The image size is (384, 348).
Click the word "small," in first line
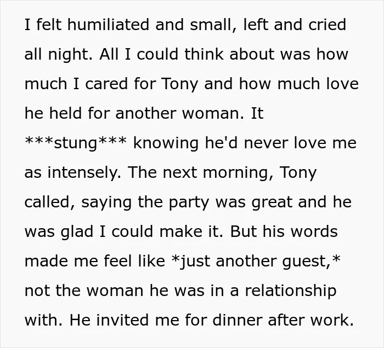211,25
